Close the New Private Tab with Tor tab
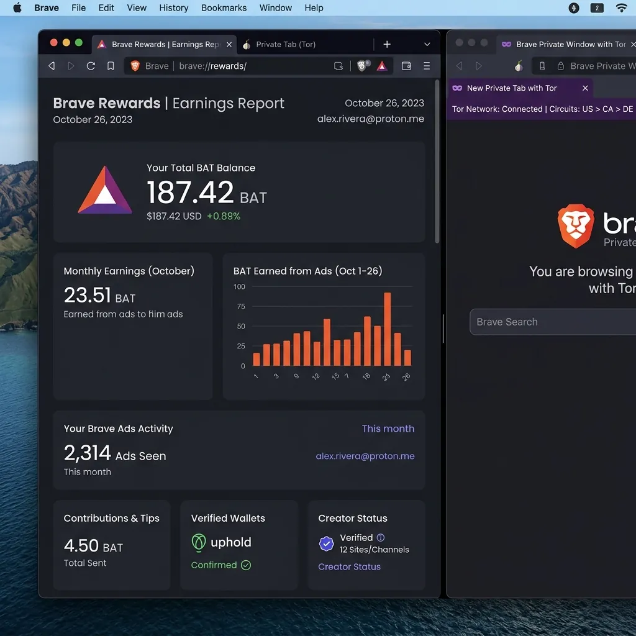 tap(585, 88)
